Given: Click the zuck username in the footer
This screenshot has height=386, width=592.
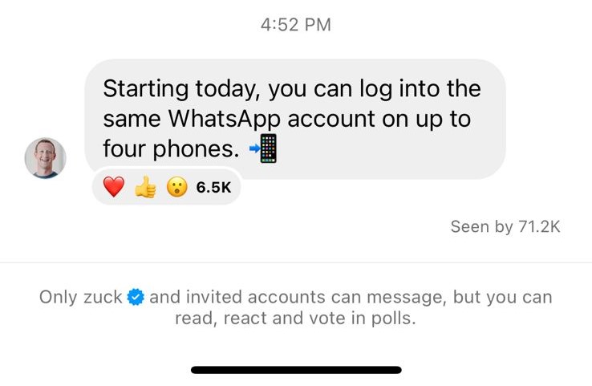Looking at the screenshot, I should click(103, 298).
